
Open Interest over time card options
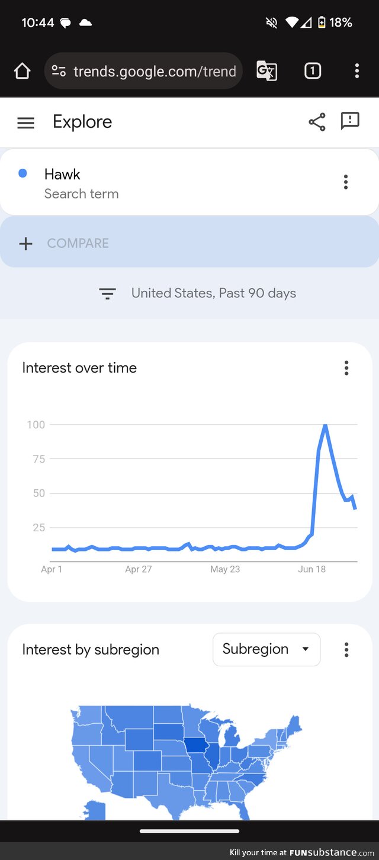[346, 368]
